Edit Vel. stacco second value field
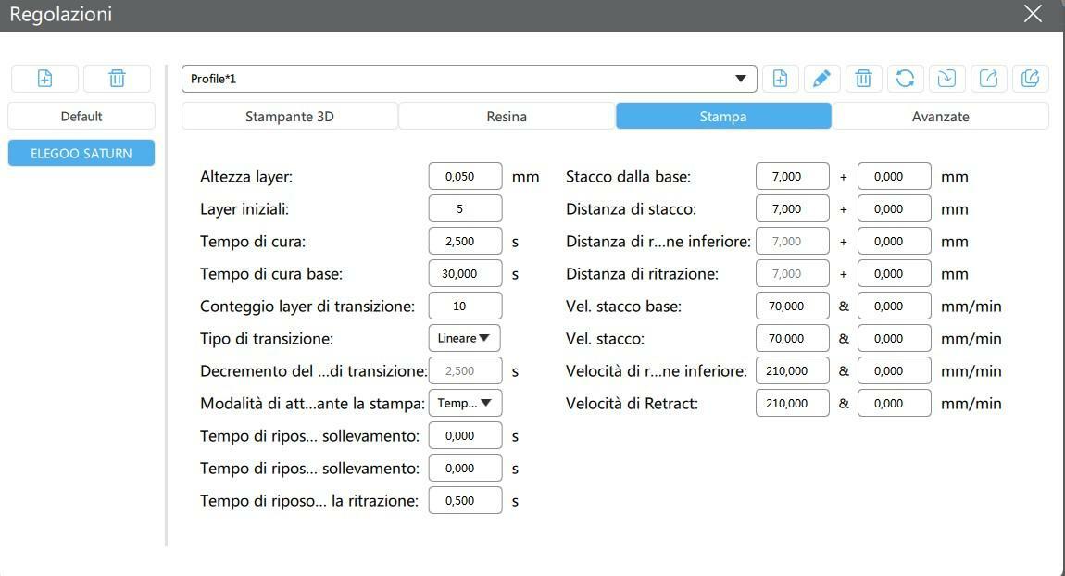This screenshot has width=1065, height=576. [x=894, y=338]
